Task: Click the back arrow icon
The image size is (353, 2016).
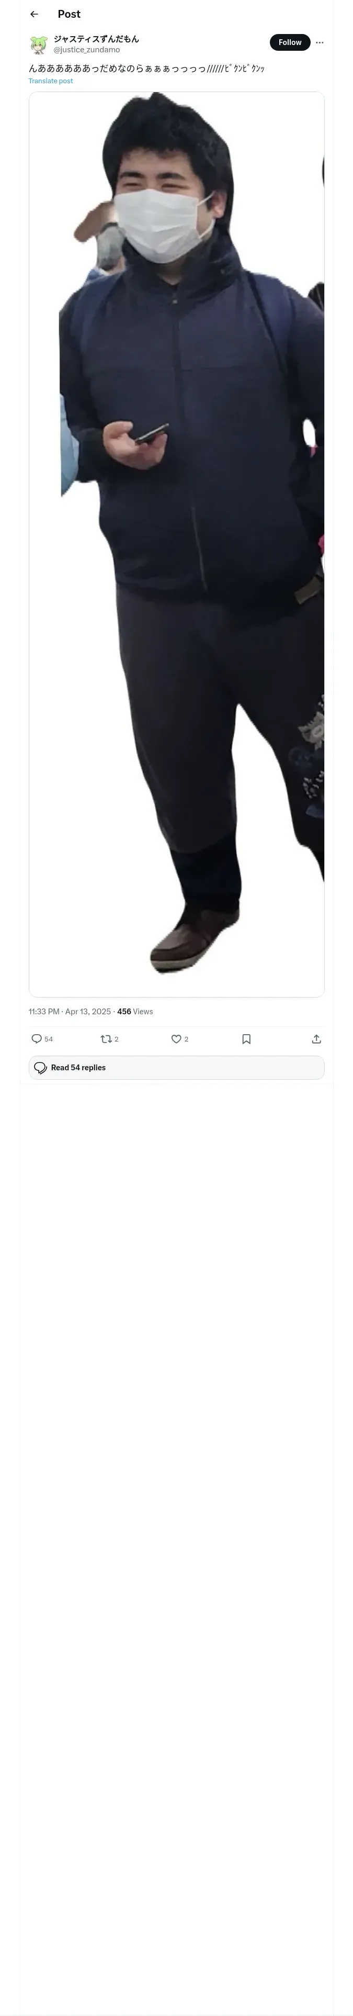Action: [x=33, y=14]
